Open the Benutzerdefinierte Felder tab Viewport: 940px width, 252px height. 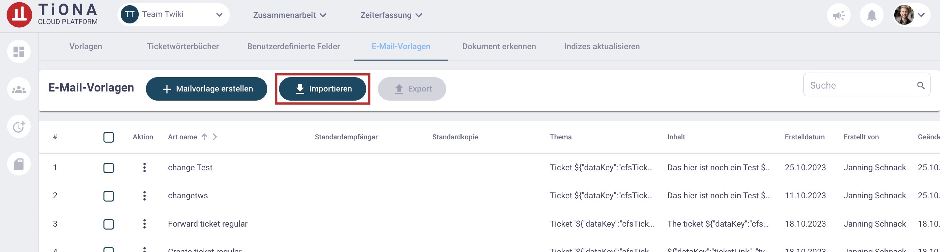[x=293, y=47]
